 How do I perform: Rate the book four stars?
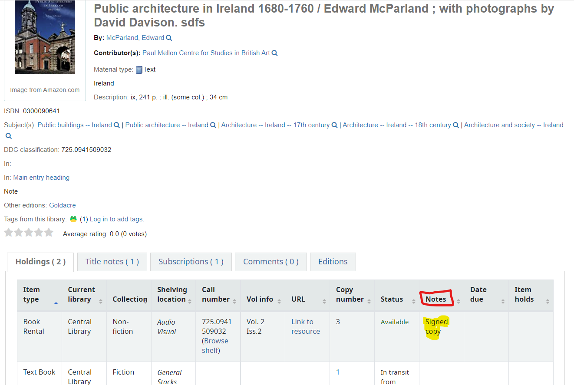[x=39, y=233]
